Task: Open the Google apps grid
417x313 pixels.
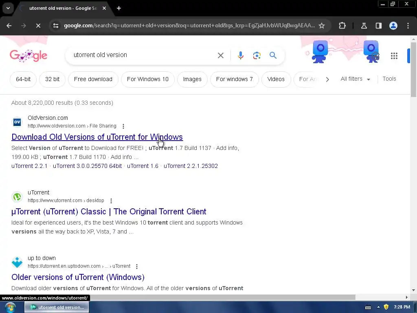Action: pos(394,55)
